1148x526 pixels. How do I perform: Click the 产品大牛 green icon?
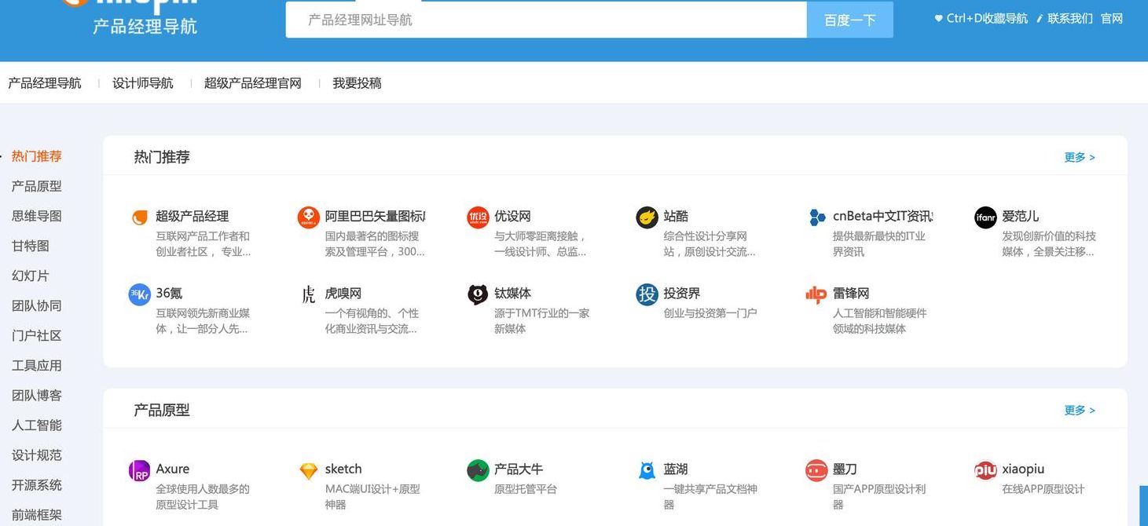point(478,470)
